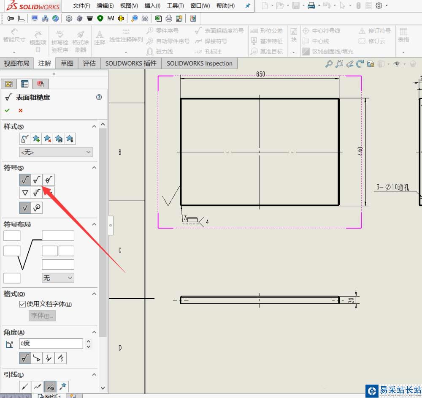Toggle the local checkmark symbol button
The image size is (422, 398).
(25, 208)
